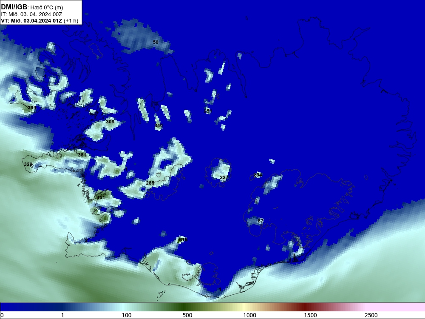Click the map value label 254
This screenshot has width=425, height=319.
tap(258, 175)
